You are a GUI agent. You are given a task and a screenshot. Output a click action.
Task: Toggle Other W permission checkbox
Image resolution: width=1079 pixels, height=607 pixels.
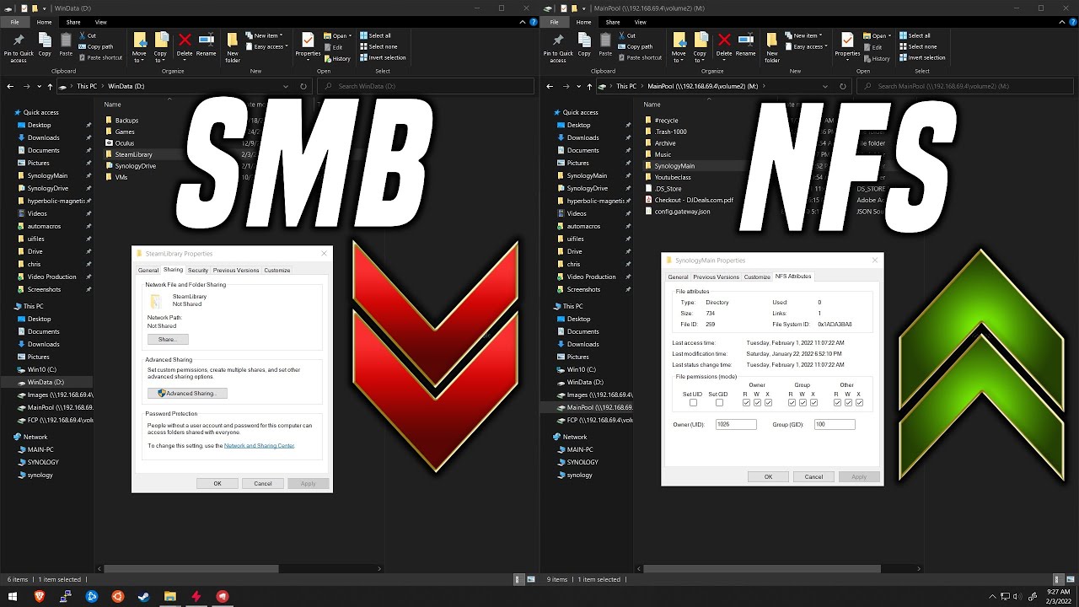848,403
